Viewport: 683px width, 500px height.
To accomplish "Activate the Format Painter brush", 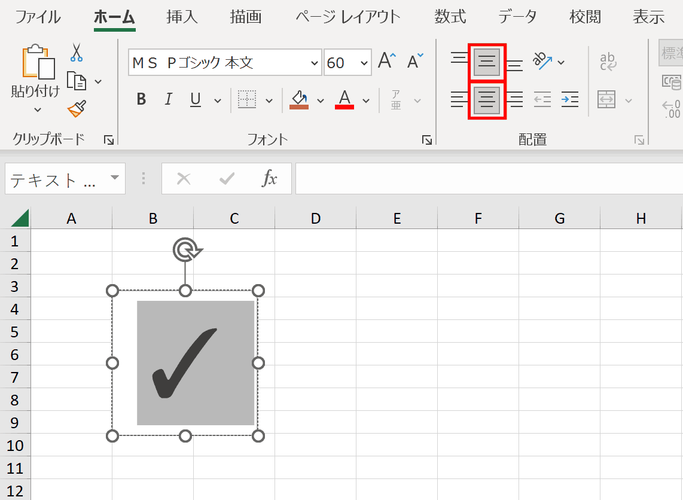I will 77,109.
